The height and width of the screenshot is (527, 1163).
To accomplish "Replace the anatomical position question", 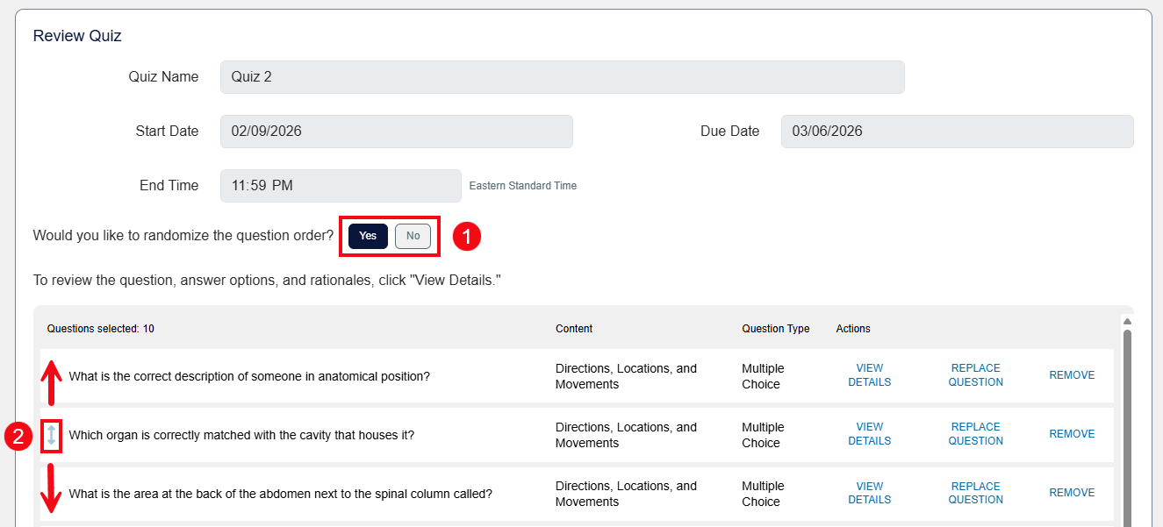I will tap(975, 374).
